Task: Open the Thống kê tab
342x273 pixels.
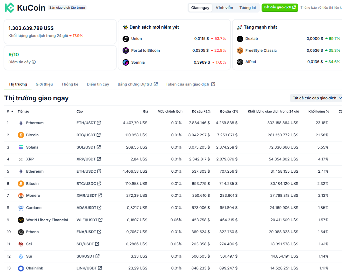Action: 70,84
